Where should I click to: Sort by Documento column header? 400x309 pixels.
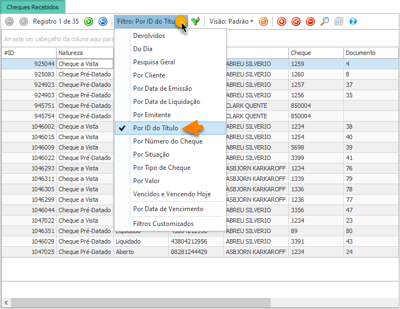(x=371, y=53)
